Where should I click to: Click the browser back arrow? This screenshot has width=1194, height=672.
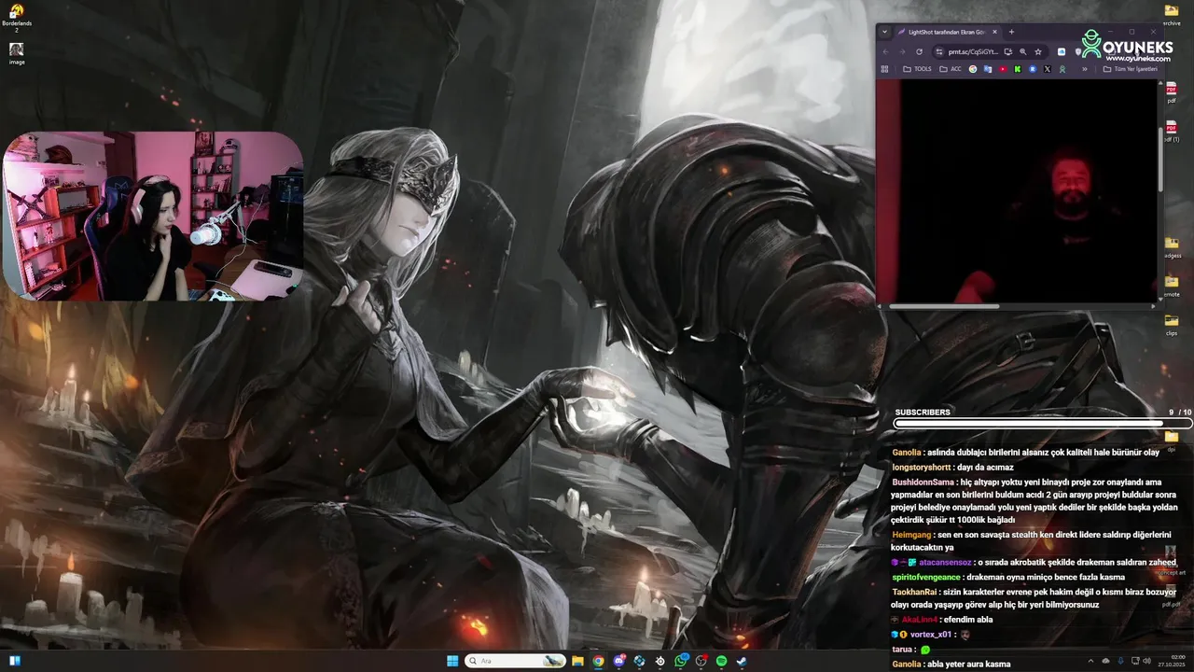point(885,52)
